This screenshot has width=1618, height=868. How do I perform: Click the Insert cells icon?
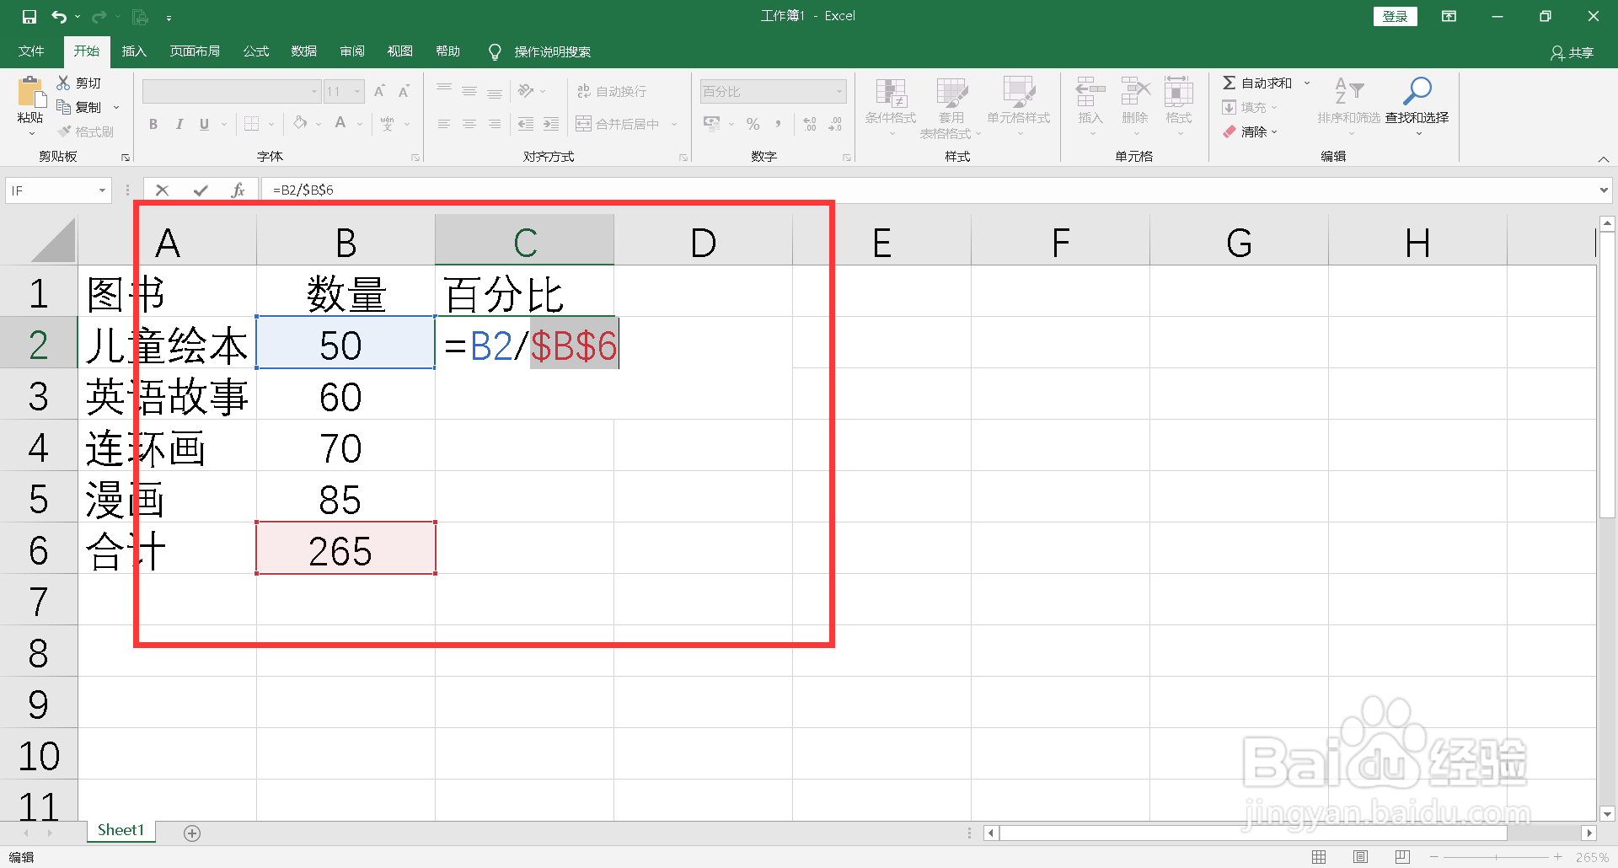tap(1090, 91)
